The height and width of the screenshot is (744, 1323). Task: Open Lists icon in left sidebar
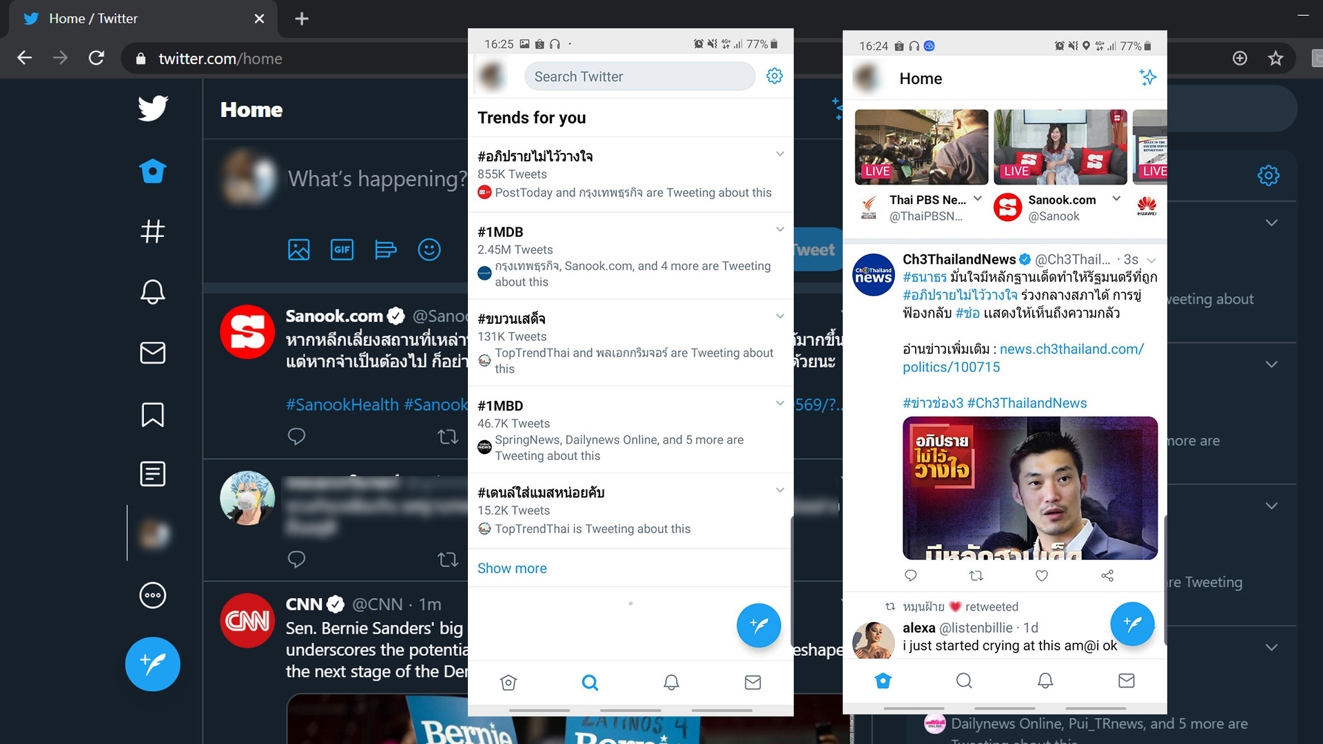[152, 474]
